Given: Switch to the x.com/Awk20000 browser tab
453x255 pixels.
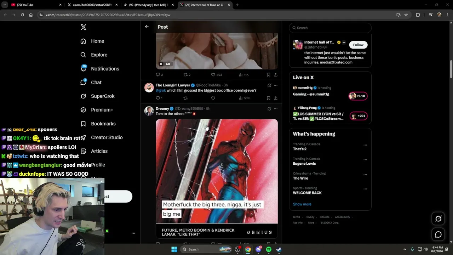Looking at the screenshot, I should click(93, 5).
